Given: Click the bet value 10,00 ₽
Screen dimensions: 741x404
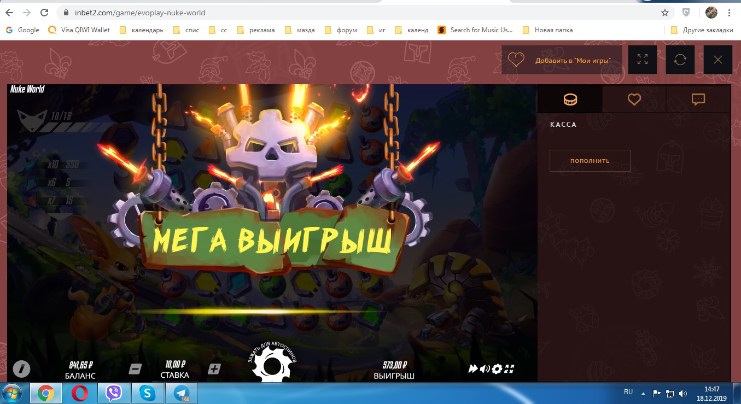Looking at the screenshot, I should click(175, 365).
